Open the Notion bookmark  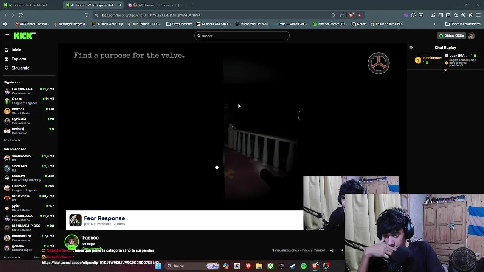coord(359,24)
